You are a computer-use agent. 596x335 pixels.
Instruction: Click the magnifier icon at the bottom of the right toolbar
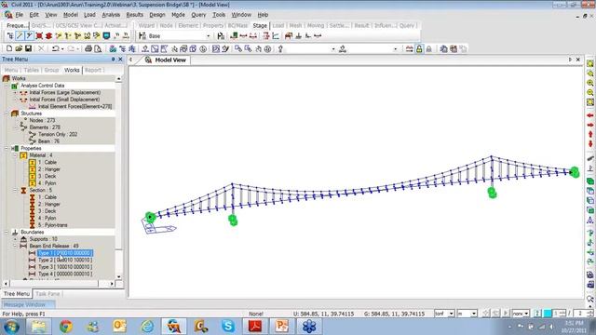589,299
